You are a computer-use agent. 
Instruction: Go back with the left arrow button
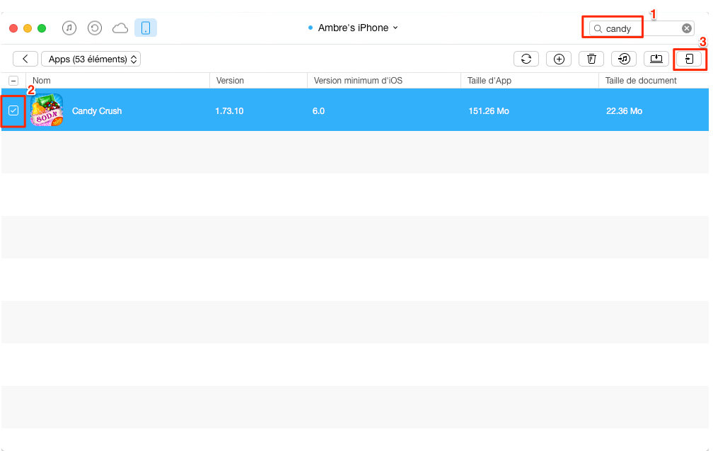[x=25, y=59]
